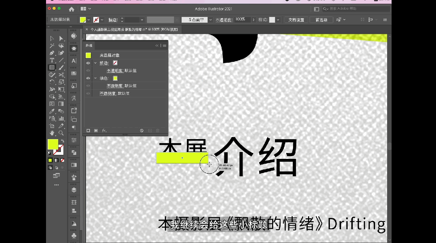Click the Home icon

[71, 9]
